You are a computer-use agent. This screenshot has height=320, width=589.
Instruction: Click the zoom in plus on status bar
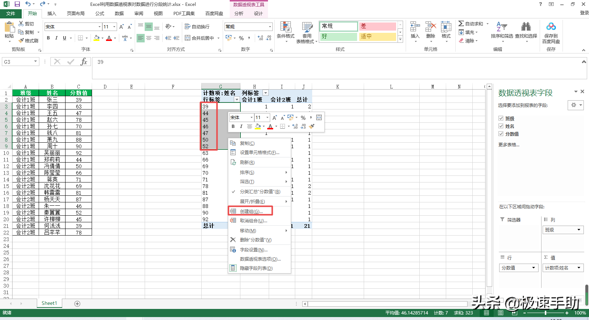coord(567,313)
